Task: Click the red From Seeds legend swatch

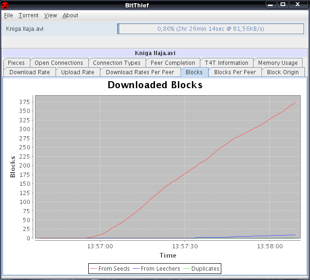Action: pyautogui.click(x=93, y=269)
